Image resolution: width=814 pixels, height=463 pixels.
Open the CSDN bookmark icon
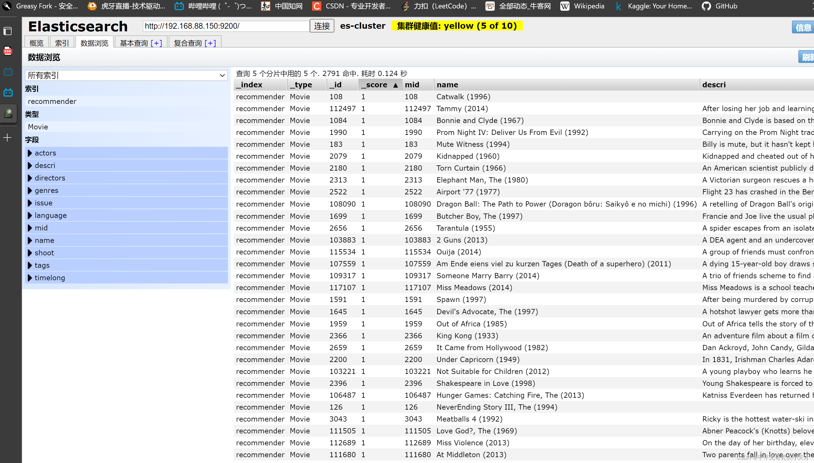pyautogui.click(x=316, y=6)
